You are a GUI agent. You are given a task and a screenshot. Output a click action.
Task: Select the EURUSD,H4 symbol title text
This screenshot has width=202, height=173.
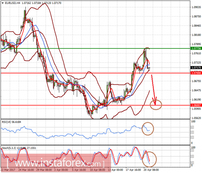[12, 3]
